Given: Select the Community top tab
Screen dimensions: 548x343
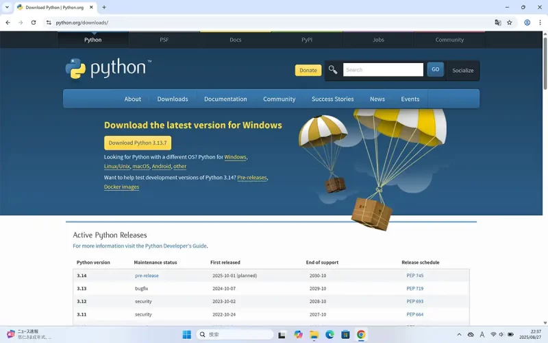Looking at the screenshot, I should 449,40.
